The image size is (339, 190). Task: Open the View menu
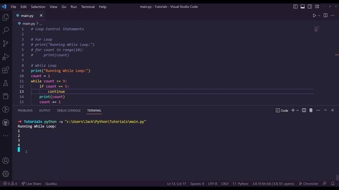tap(53, 7)
